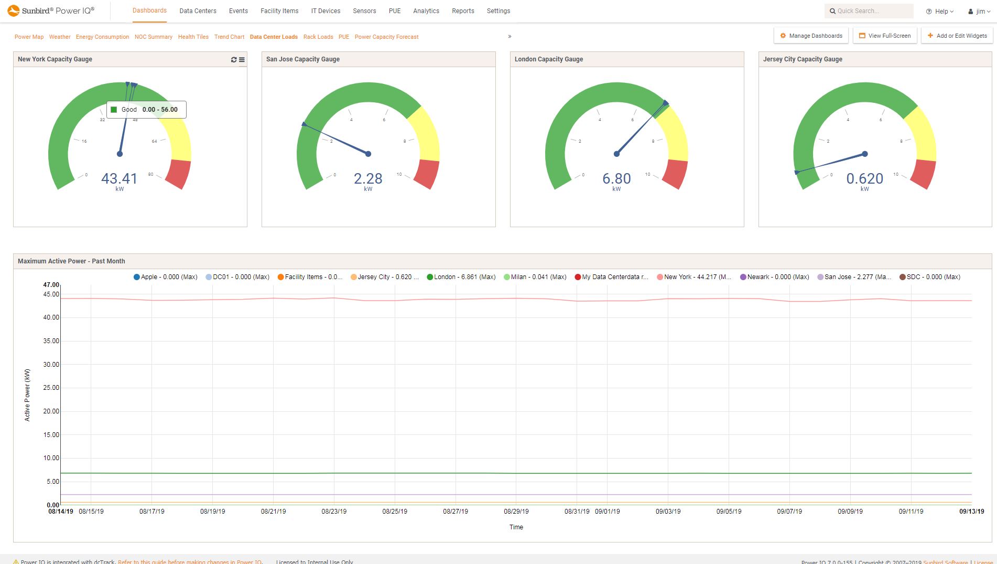Open the Data Centers menu
The image size is (997, 564).
click(198, 11)
